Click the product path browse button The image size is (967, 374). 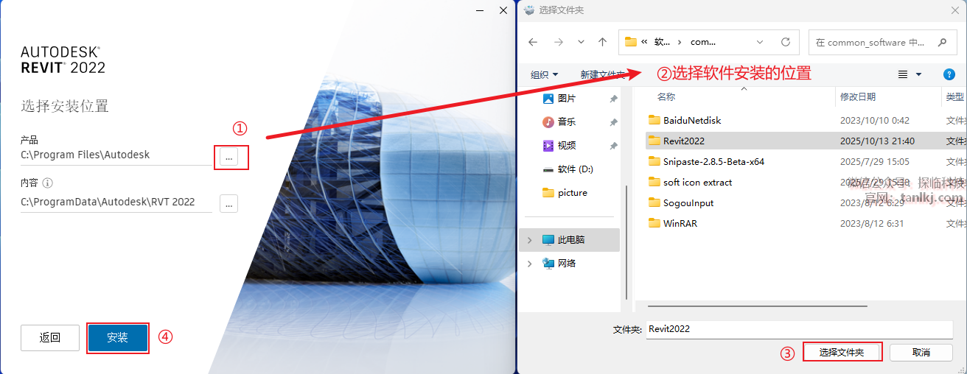tap(228, 157)
